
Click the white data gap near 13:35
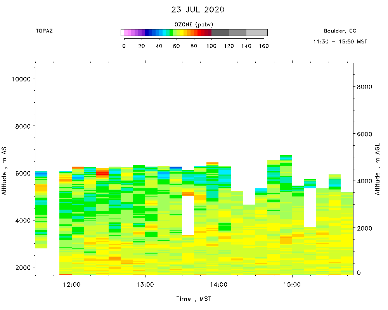point(188,215)
